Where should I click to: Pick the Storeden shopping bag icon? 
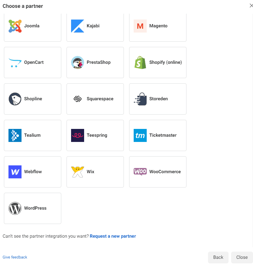pos(140,99)
